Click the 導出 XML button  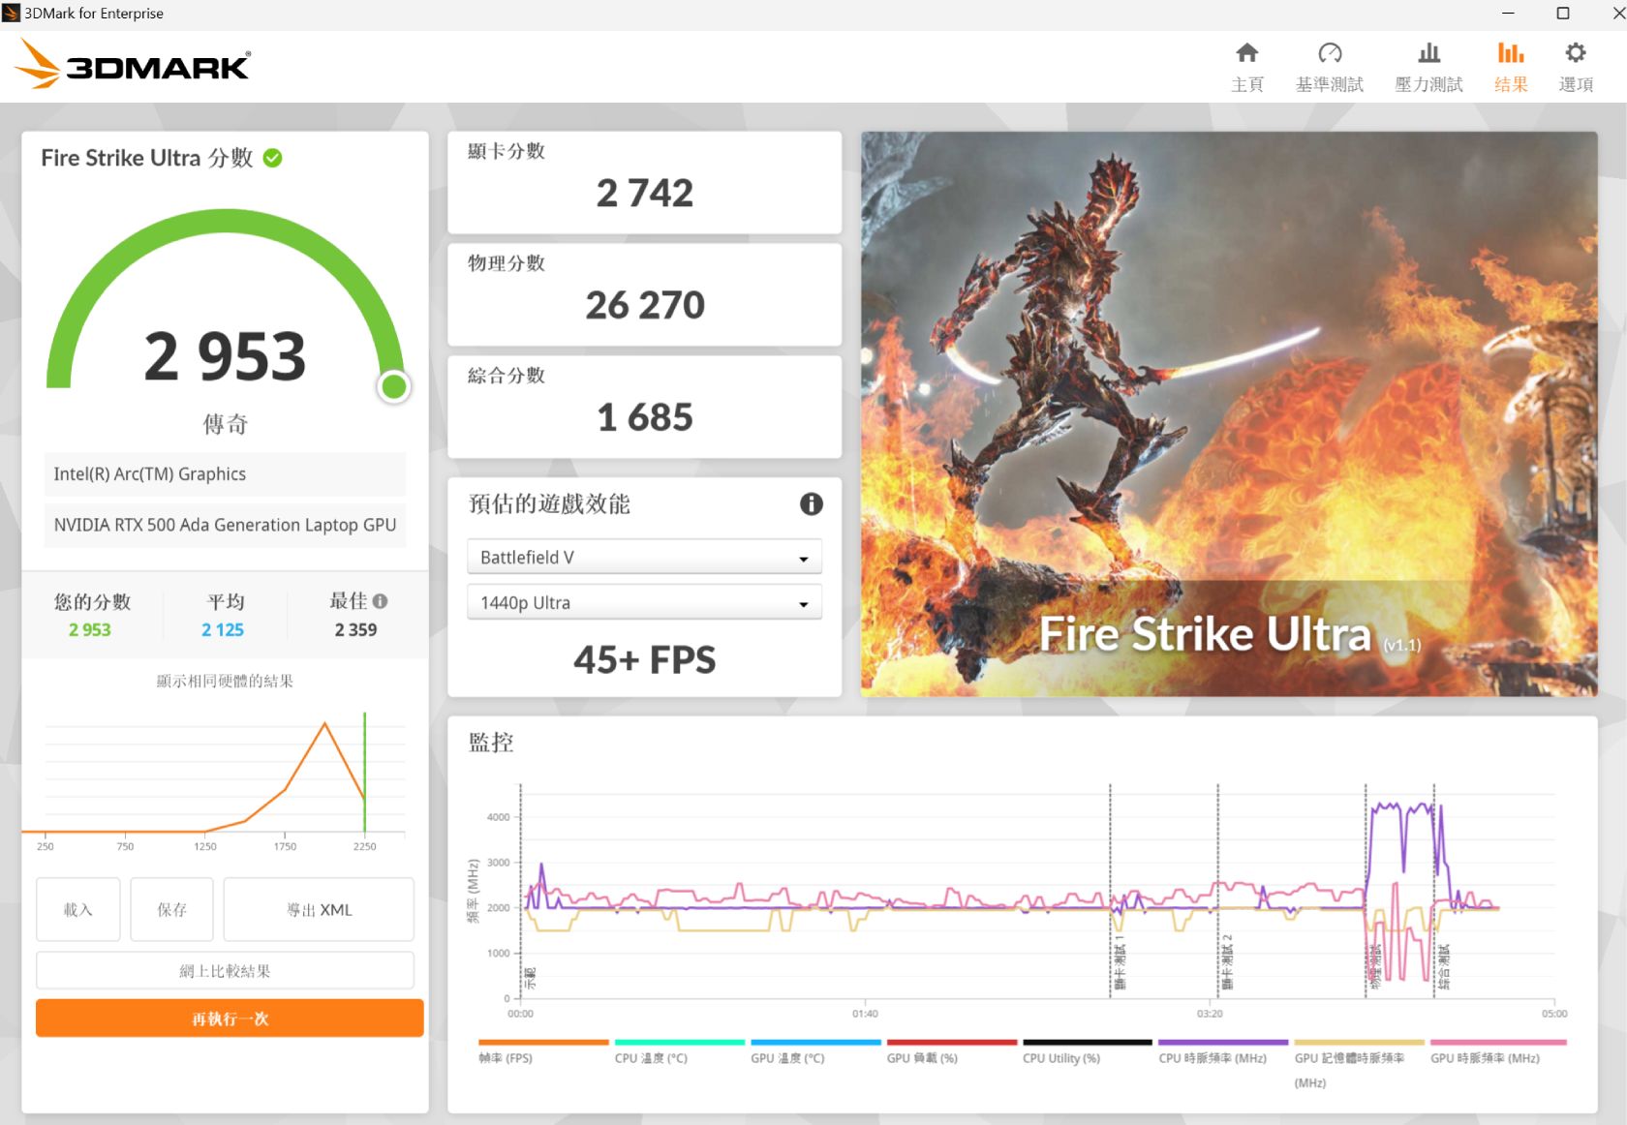319,909
